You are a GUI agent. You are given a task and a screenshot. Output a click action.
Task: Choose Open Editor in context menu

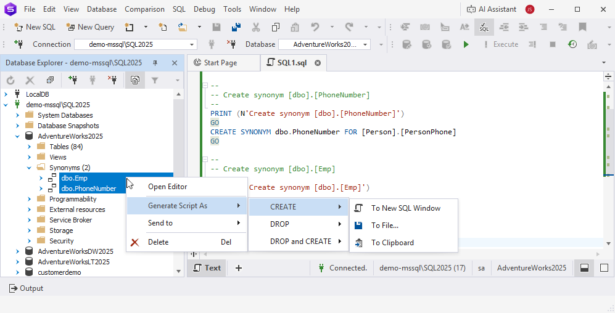(187, 187)
